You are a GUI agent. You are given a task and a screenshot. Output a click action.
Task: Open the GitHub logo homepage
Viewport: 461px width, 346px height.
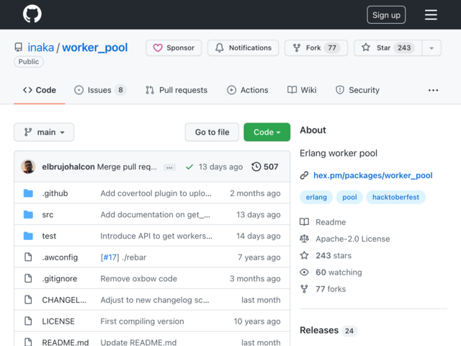32,14
